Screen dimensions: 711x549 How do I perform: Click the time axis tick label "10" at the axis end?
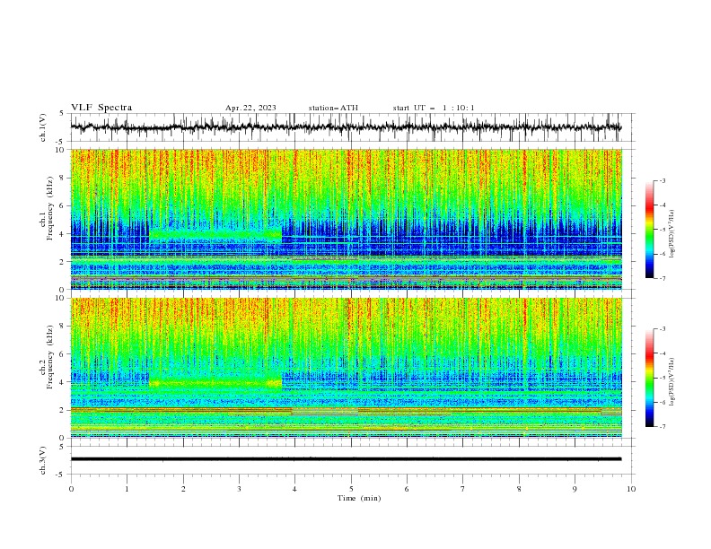click(631, 489)
